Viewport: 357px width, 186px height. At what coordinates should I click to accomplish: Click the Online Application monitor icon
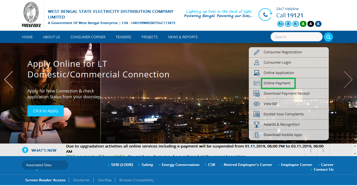point(256,73)
